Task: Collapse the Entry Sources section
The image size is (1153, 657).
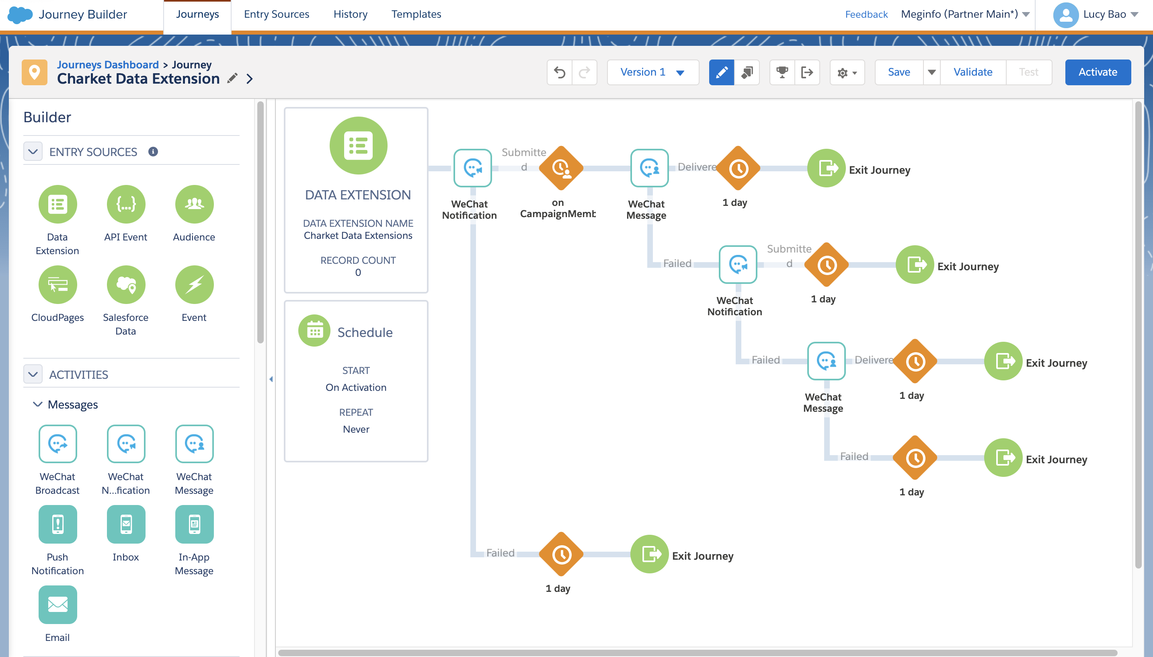Action: [33, 152]
